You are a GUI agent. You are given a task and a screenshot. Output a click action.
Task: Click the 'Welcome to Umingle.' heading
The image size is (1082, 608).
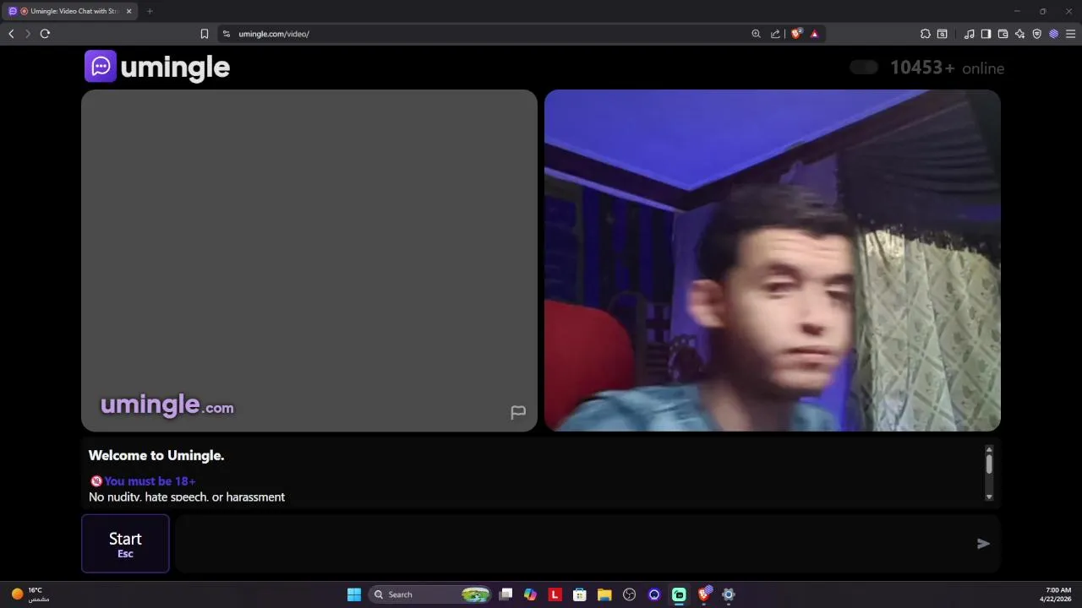point(156,455)
